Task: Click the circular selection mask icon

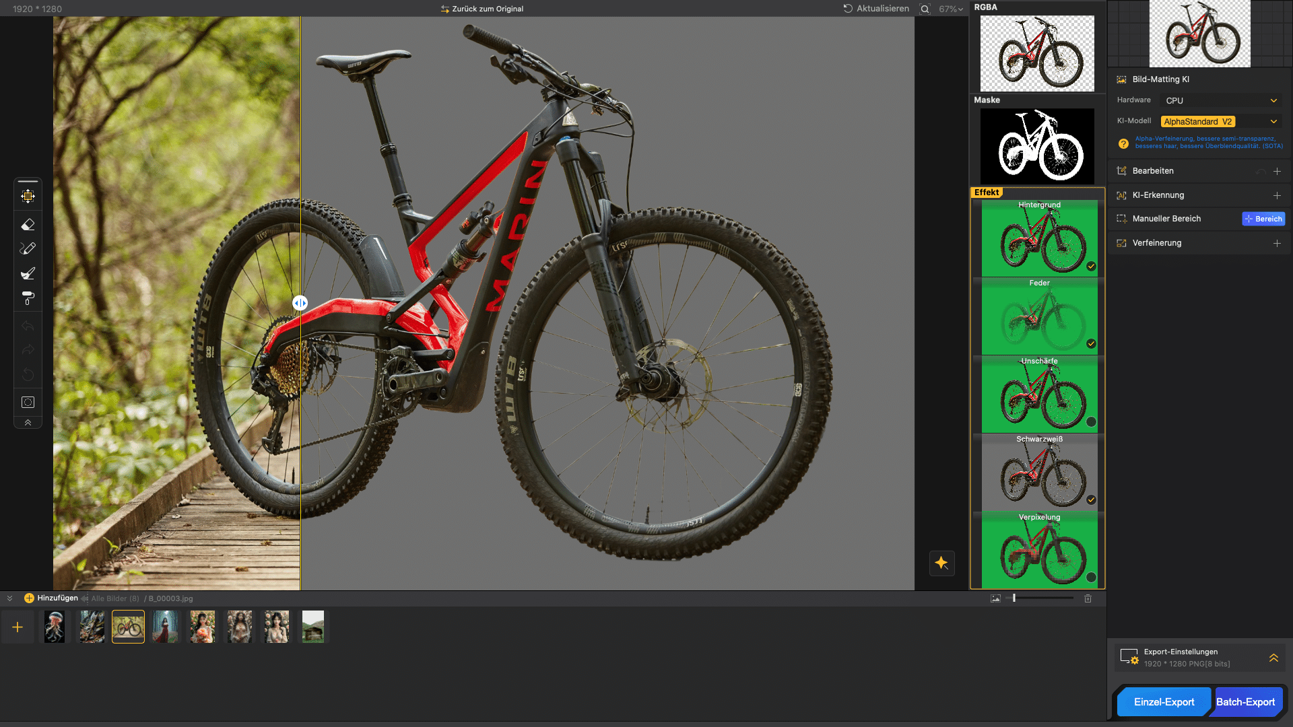Action: 28,403
